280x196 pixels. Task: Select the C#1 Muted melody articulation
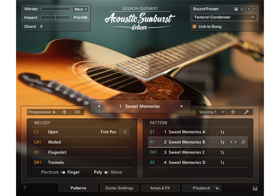pos(82,142)
